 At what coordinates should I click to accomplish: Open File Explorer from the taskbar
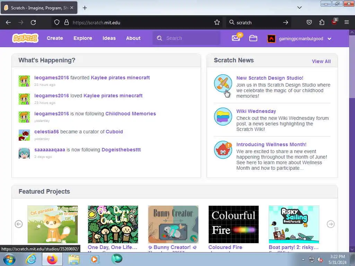(x=74, y=259)
